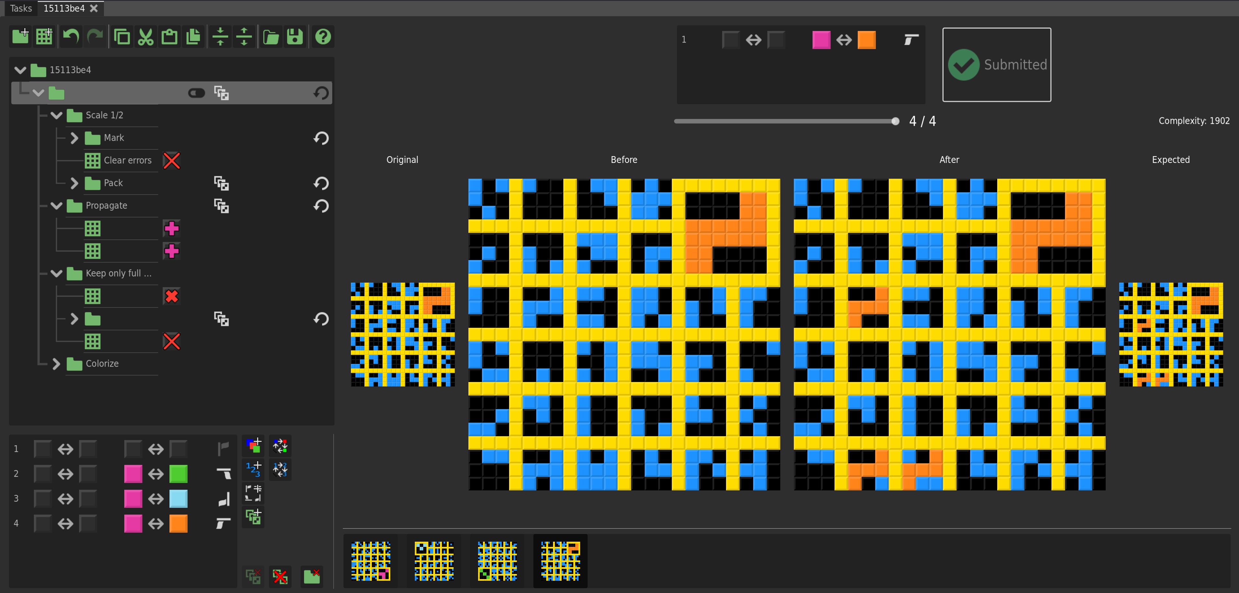Click the save floppy disk icon
This screenshot has width=1239, height=593.
pos(295,36)
